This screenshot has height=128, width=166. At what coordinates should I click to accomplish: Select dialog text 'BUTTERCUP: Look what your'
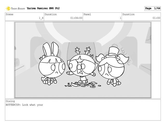click(x=24, y=105)
